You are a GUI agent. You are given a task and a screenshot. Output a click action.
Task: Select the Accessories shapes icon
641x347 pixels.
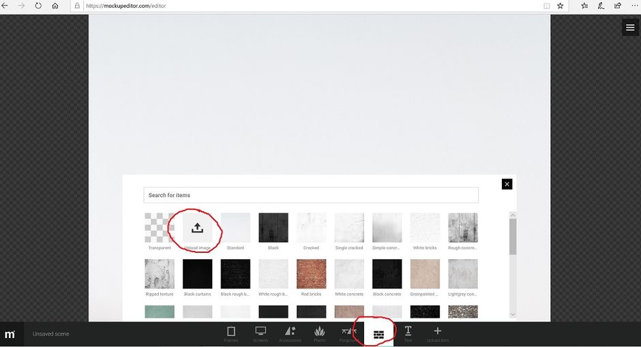coord(290,331)
